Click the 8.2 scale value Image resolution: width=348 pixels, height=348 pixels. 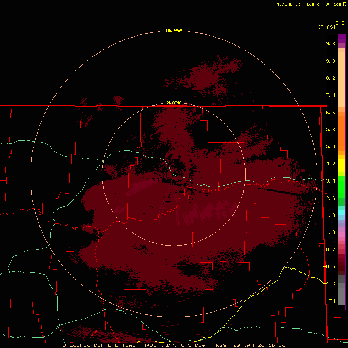[x=331, y=78]
